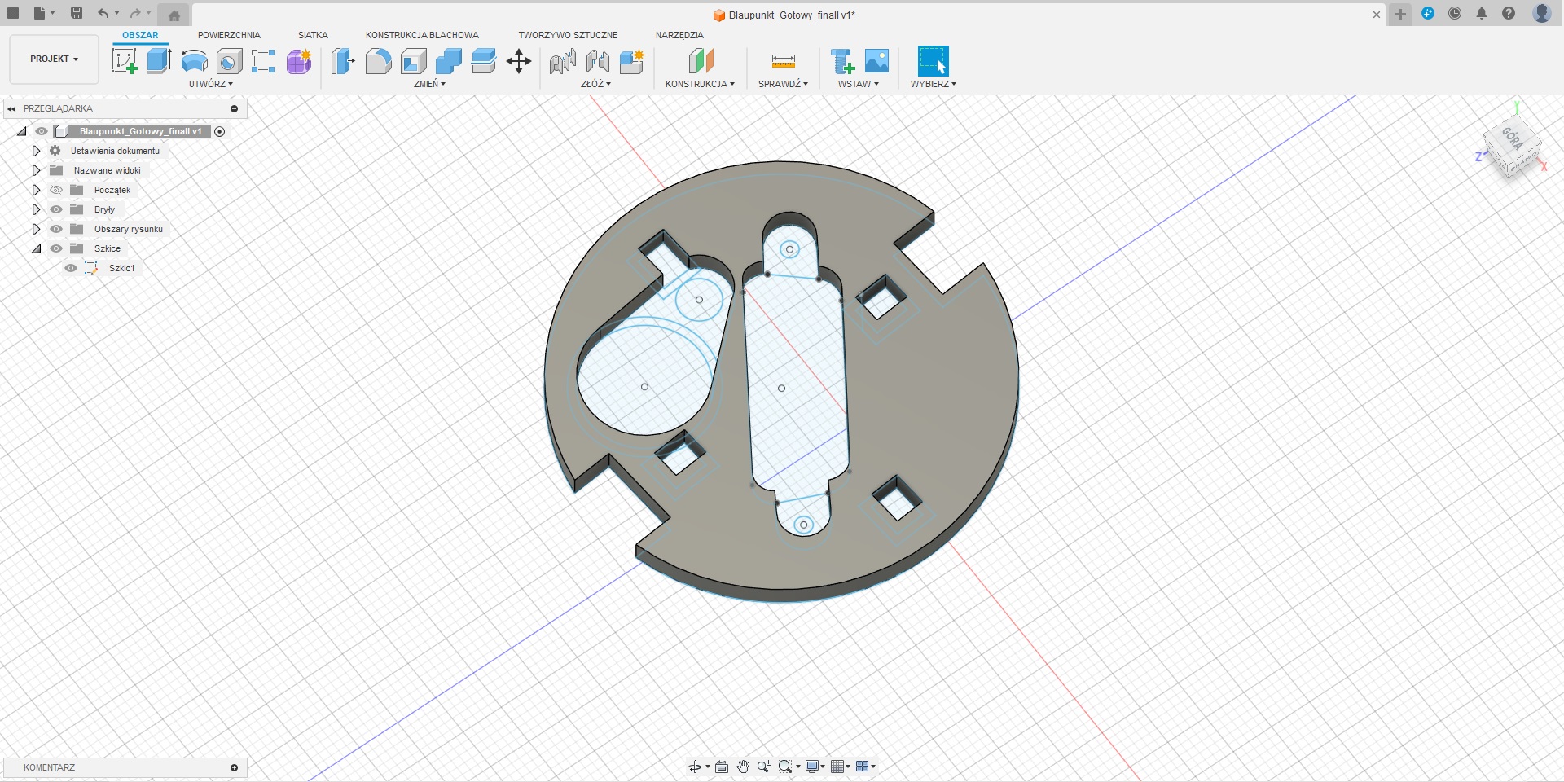
Task: Use the Pan hand tool
Action: 743,767
